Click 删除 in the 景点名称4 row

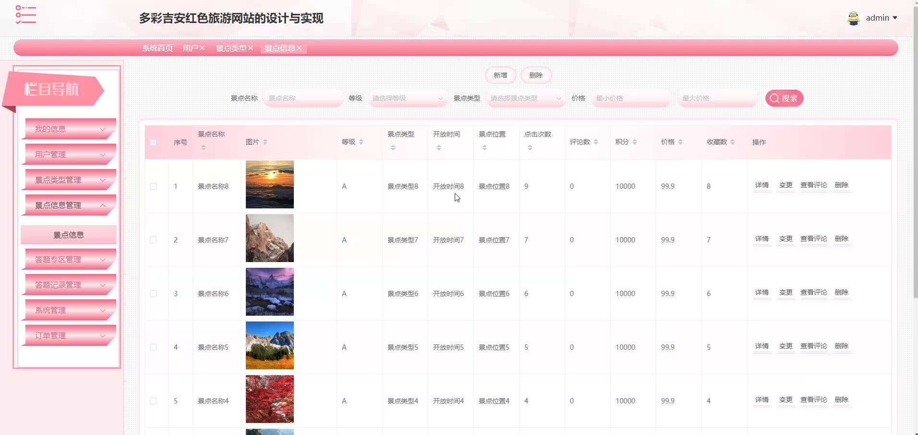[x=842, y=400]
